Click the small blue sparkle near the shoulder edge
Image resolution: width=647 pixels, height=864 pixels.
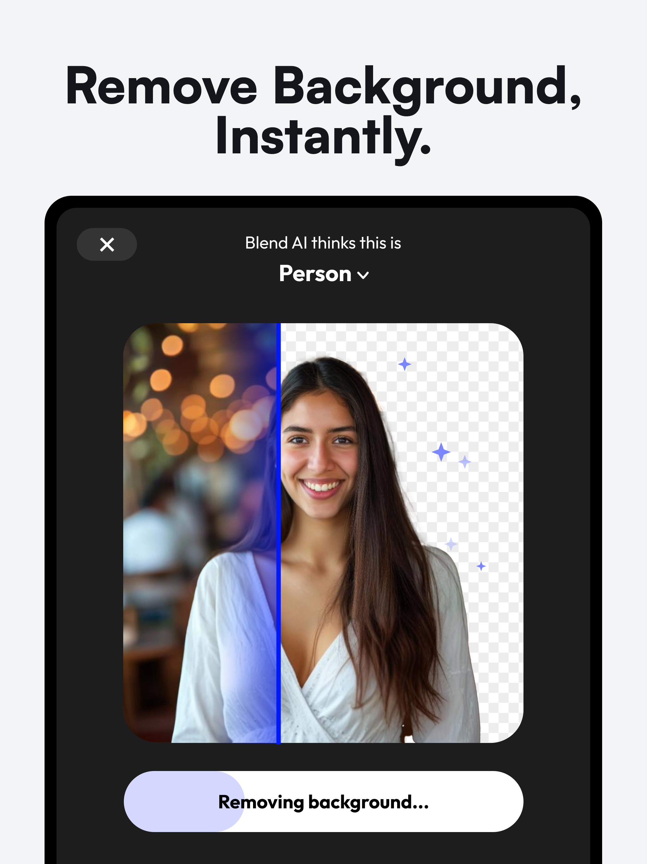(x=481, y=566)
